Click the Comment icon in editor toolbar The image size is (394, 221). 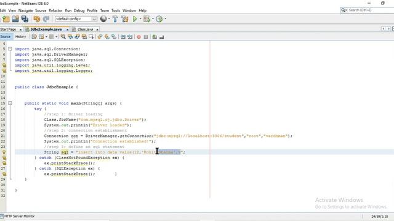pos(155,37)
